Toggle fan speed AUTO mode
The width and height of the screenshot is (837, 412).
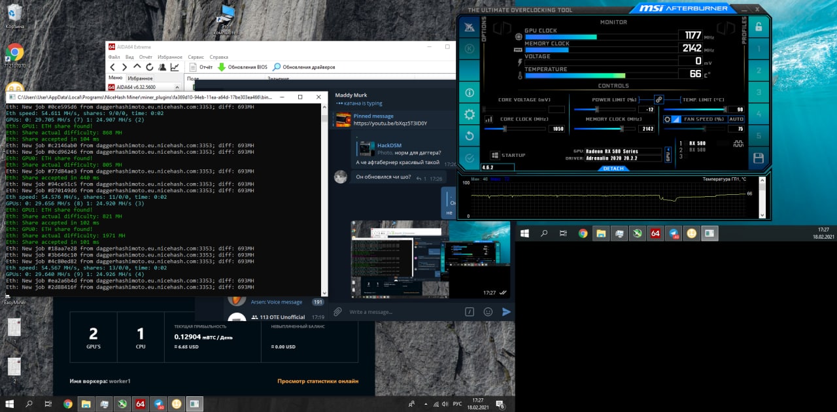736,119
